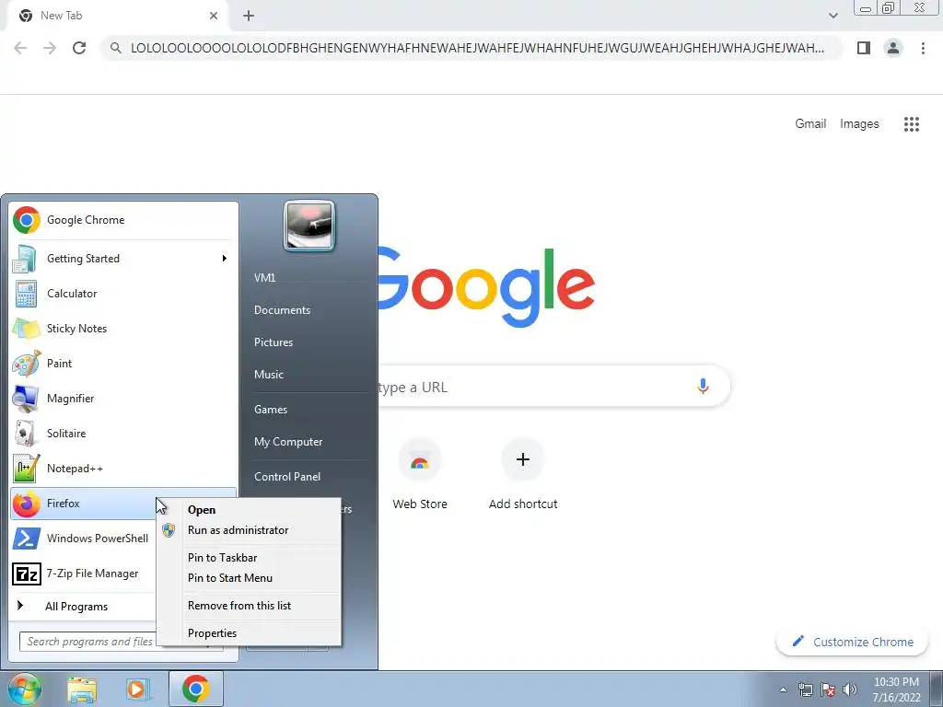Click the Windows Start orb button
This screenshot has height=707, width=943.
tap(25, 689)
